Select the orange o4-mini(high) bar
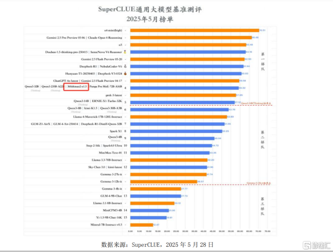The image size is (333, 252). pyautogui.click(x=195, y=30)
